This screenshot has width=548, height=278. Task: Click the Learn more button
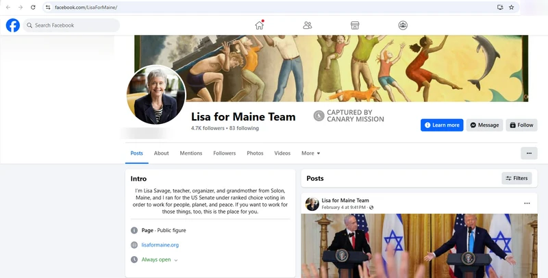pyautogui.click(x=442, y=125)
